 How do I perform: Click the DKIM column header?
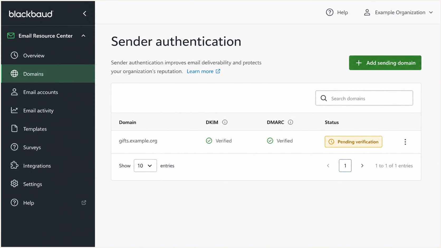coord(212,122)
